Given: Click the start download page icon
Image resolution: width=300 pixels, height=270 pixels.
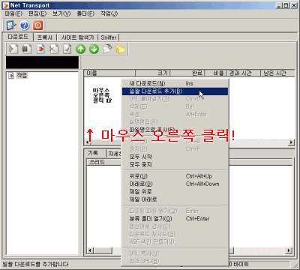Looking at the screenshot, I should [x=13, y=49].
